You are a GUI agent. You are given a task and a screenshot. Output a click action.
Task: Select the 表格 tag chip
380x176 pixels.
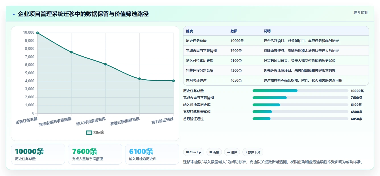(x=214, y=152)
